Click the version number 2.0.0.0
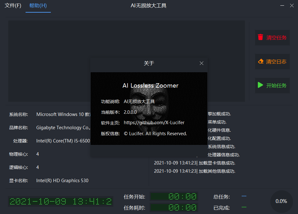This screenshot has height=214, width=298. point(130,112)
